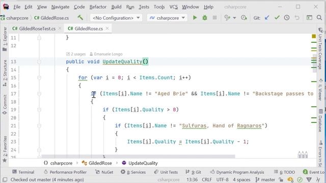Go to line via 13:36 position indicator

(192, 179)
